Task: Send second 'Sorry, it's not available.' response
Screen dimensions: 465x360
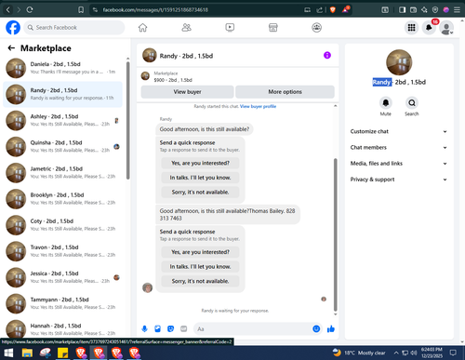Action: click(200, 281)
